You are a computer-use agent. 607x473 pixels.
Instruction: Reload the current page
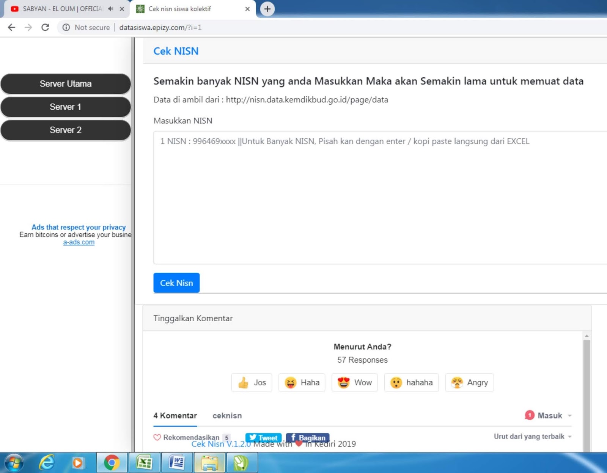(x=45, y=27)
